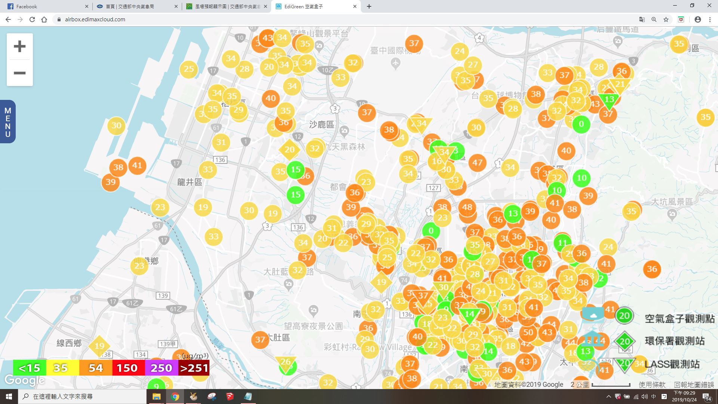This screenshot has height=404, width=718.
Task: Click the taskbar search box
Action: pyautogui.click(x=82, y=397)
